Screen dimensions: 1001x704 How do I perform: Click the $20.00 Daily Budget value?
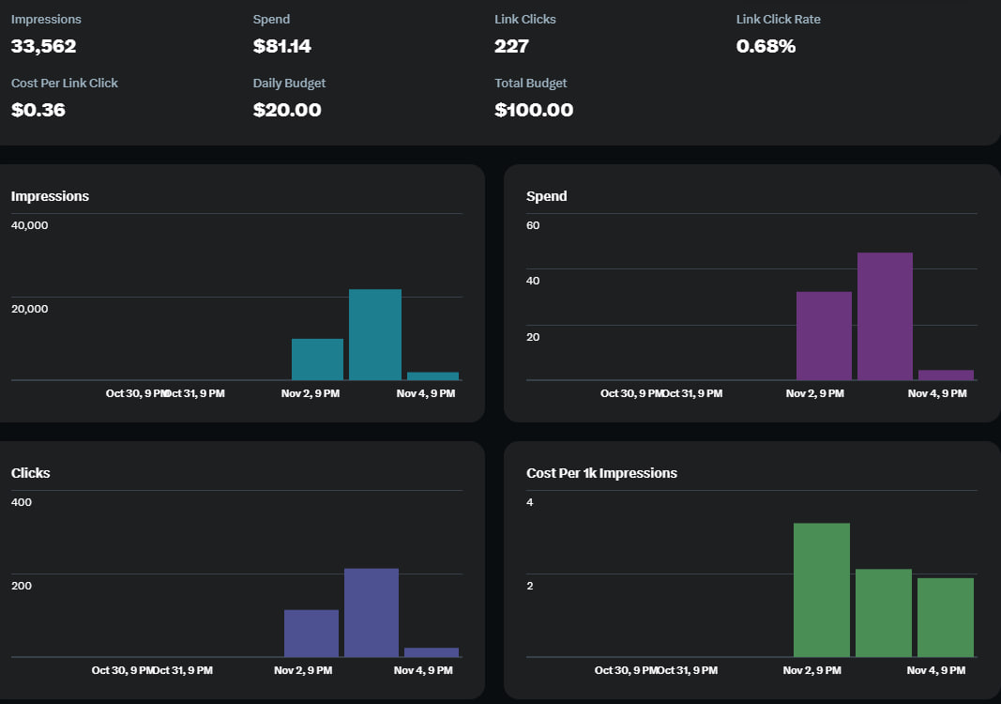pos(287,110)
